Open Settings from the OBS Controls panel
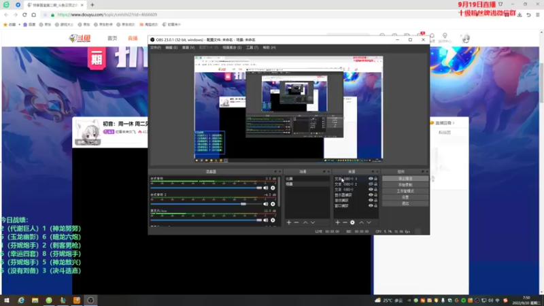 tap(405, 197)
